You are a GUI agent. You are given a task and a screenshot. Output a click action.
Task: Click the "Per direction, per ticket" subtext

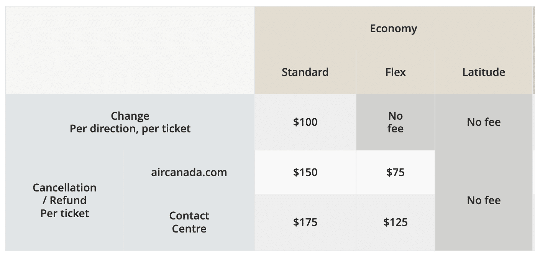point(130,129)
